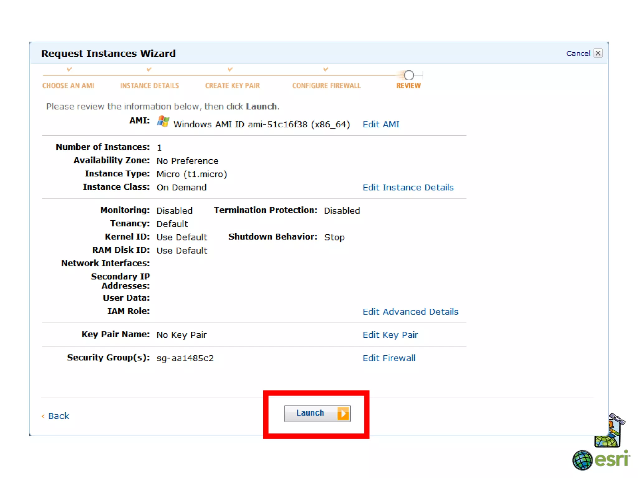Viewport: 638px width, 478px height.
Task: Click the Review progress circle marker
Action: [x=409, y=75]
